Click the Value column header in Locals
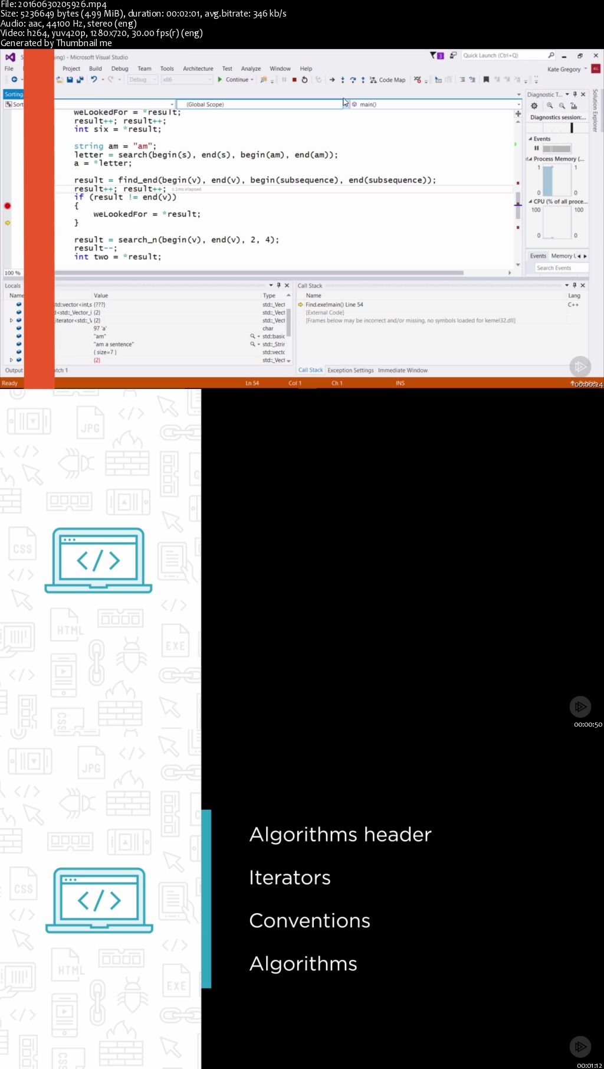Image resolution: width=604 pixels, height=1069 pixels. tap(101, 296)
